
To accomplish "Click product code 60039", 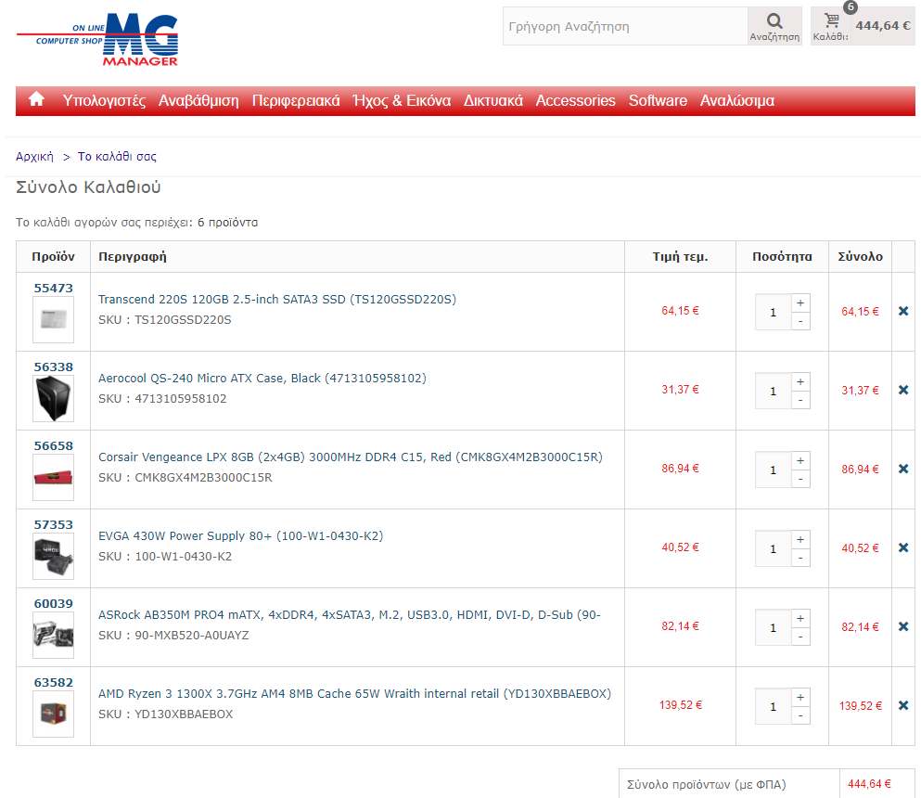I will (54, 603).
